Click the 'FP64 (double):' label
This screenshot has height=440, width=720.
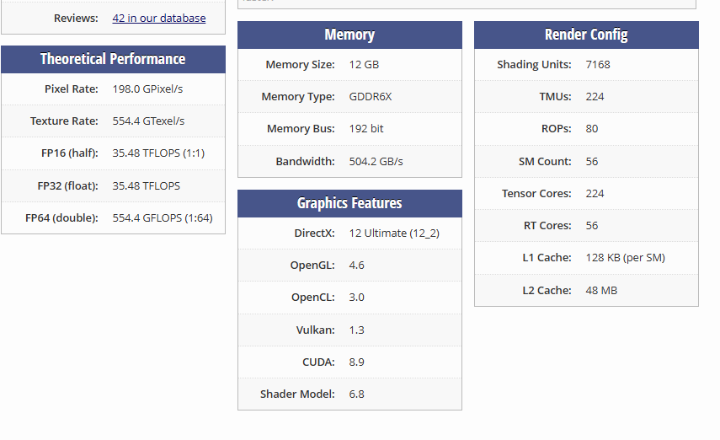[x=61, y=218]
